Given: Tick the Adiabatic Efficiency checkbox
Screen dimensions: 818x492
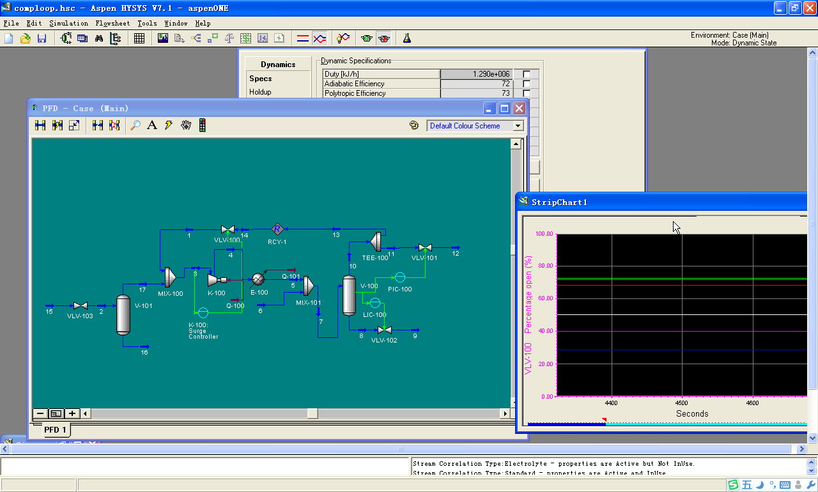Looking at the screenshot, I should (527, 84).
